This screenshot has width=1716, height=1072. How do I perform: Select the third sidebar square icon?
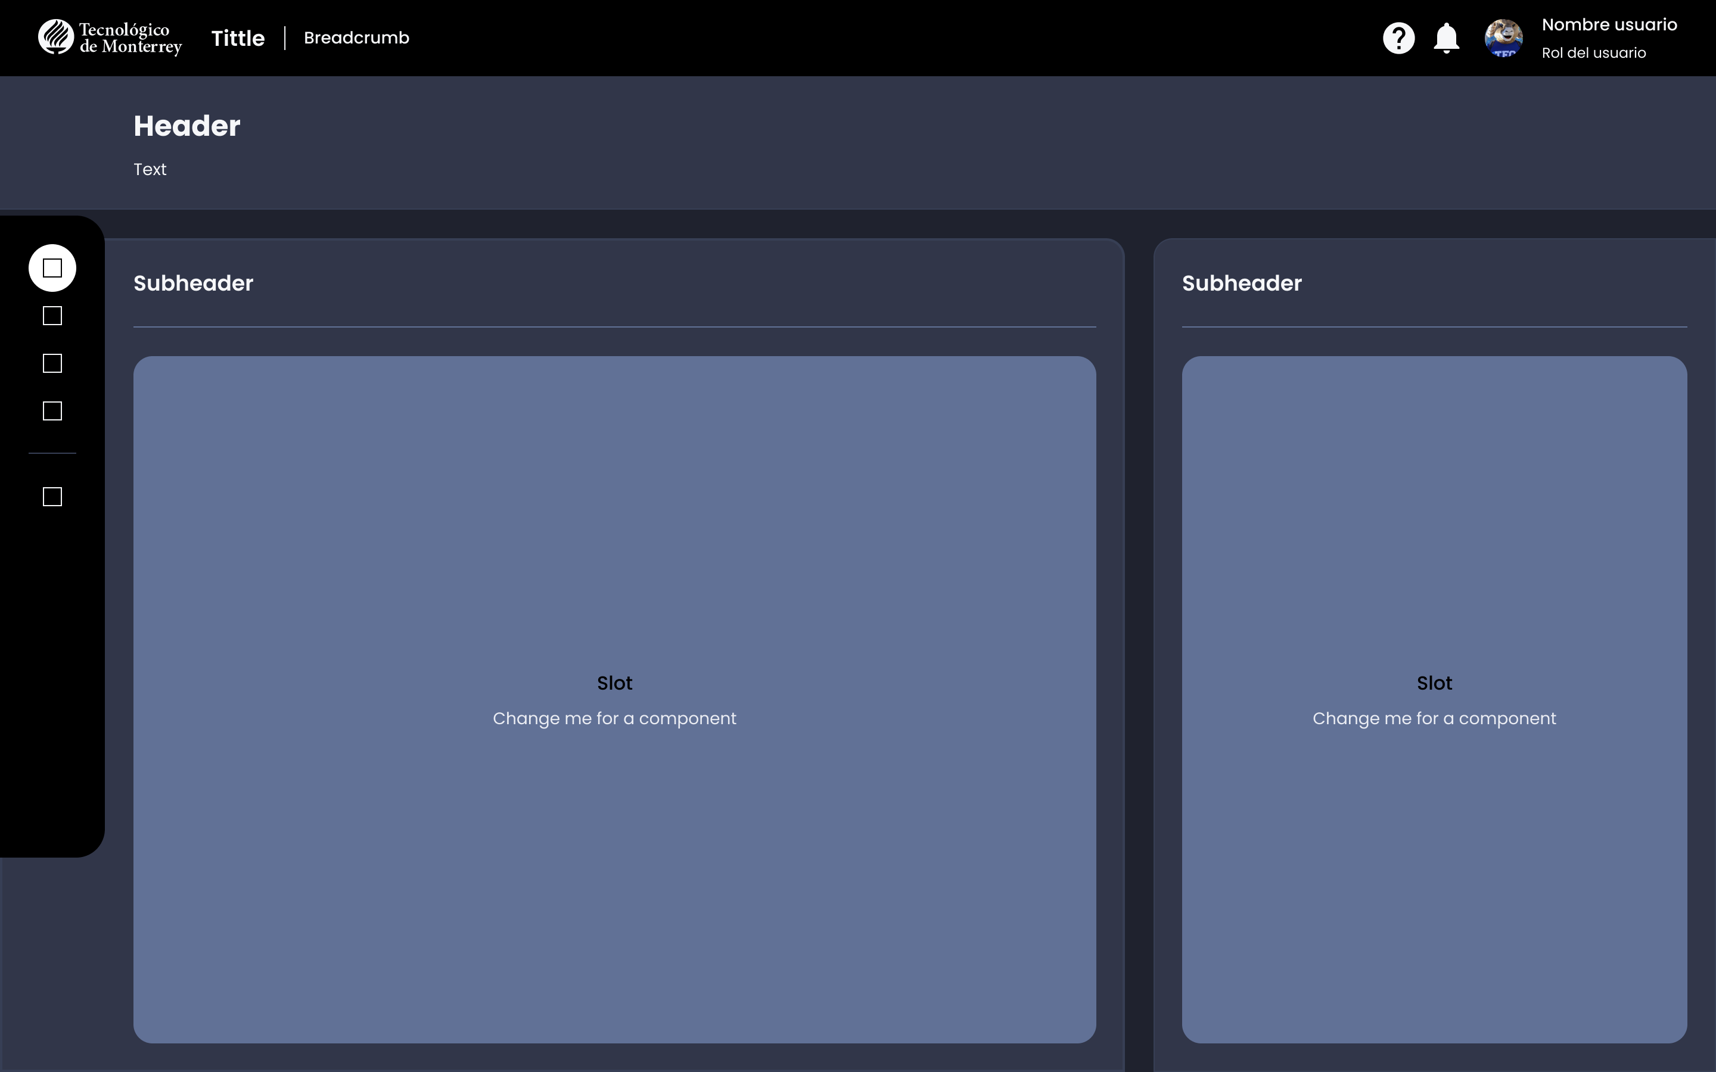(x=52, y=363)
